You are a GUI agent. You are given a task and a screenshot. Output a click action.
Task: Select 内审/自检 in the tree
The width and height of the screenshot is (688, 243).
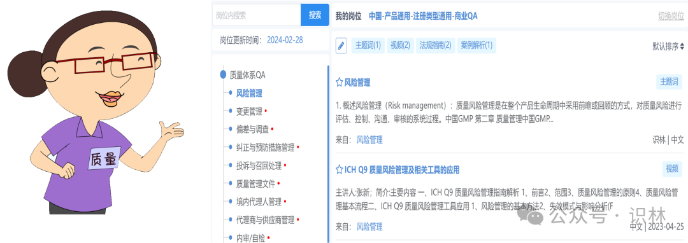pyautogui.click(x=250, y=238)
